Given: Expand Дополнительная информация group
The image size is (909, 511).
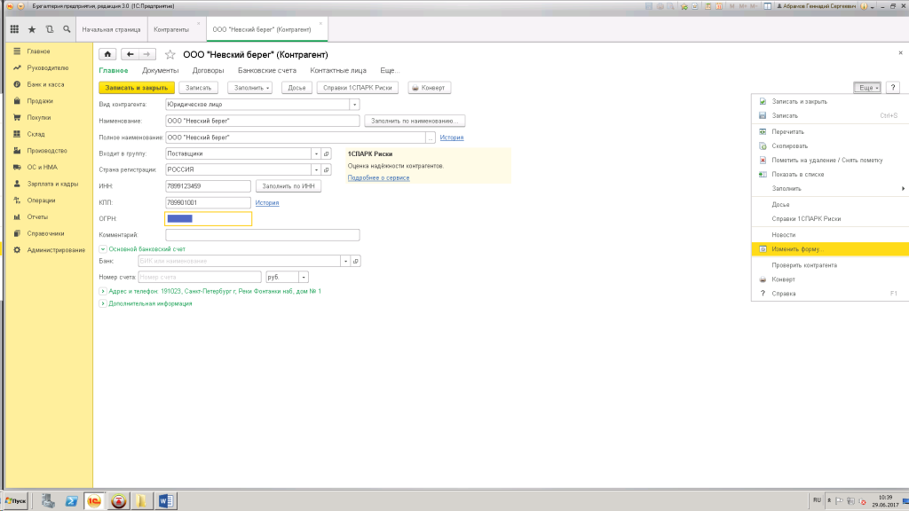Looking at the screenshot, I should point(103,303).
